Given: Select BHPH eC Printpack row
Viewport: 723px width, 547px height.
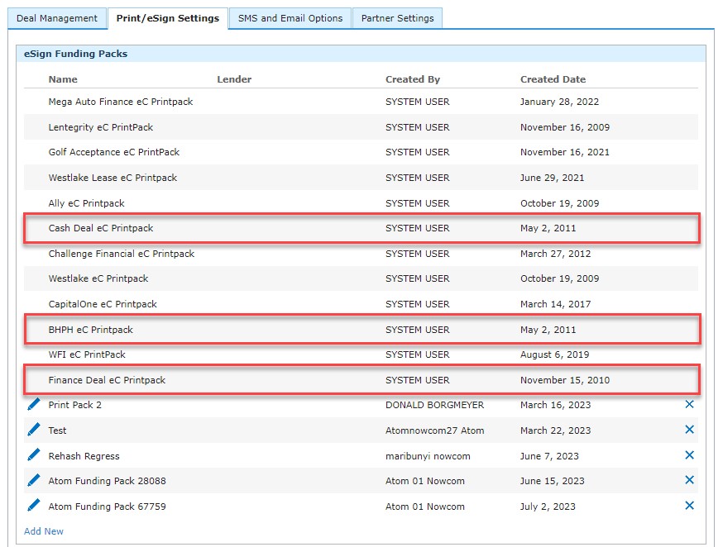Looking at the screenshot, I should [x=361, y=330].
